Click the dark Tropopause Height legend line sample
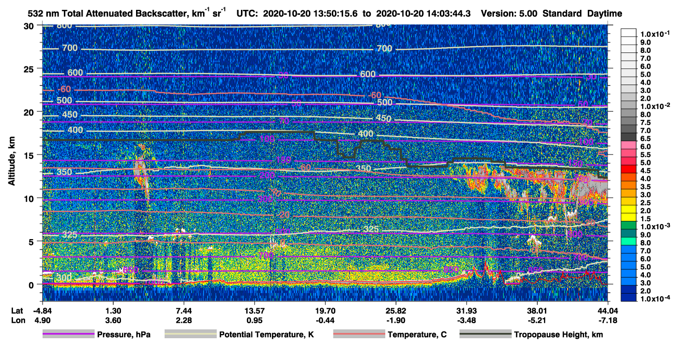The height and width of the screenshot is (346, 675). (485, 335)
